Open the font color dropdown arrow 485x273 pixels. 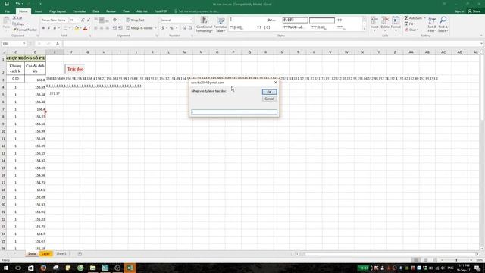[x=89, y=28]
